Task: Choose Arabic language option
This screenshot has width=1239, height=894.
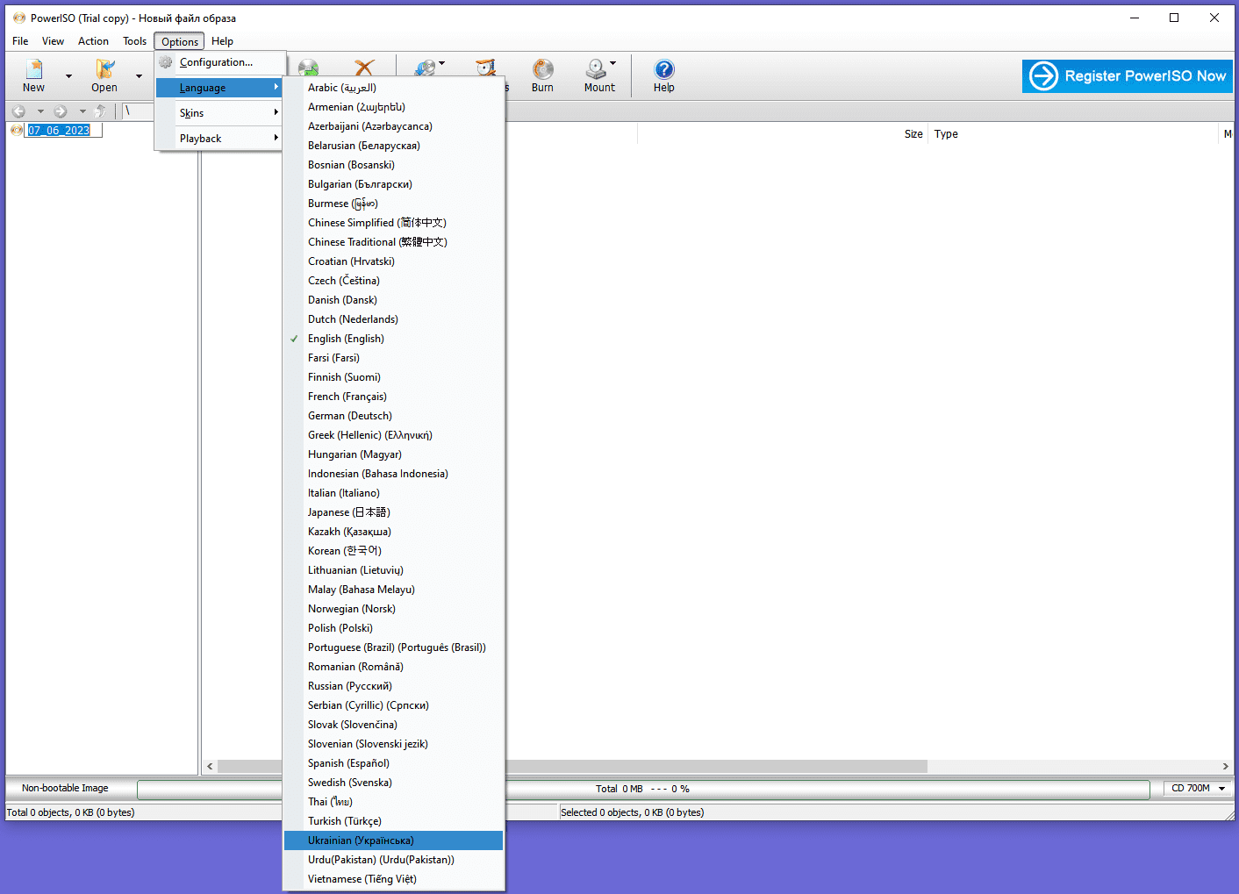Action: (394, 88)
